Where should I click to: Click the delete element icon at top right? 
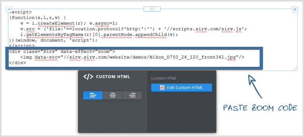click(x=295, y=9)
